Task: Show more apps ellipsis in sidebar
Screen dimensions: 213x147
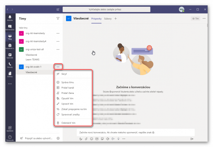Action: 10,84
